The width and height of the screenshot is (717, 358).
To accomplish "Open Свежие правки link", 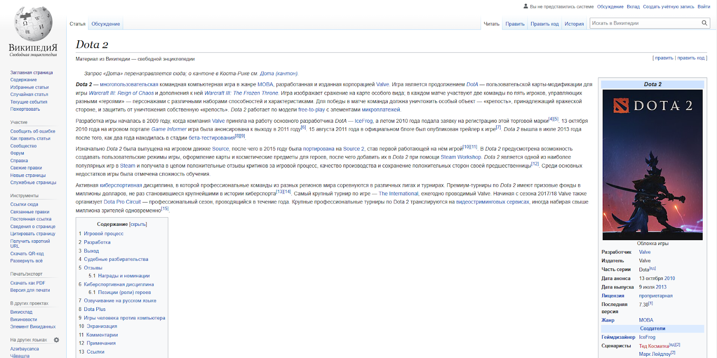I will click(x=26, y=168).
